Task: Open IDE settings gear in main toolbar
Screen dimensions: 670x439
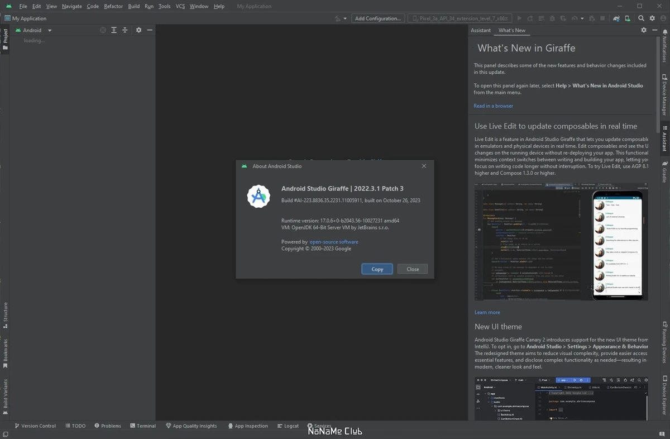Action: coord(652,18)
